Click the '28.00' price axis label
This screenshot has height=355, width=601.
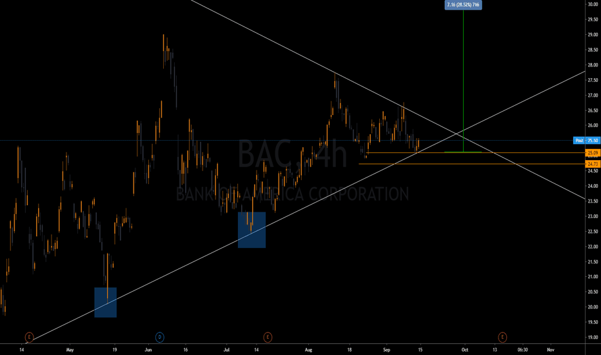click(593, 65)
